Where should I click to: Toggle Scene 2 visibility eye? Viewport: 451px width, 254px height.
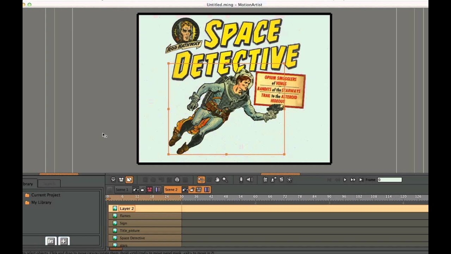click(x=185, y=190)
